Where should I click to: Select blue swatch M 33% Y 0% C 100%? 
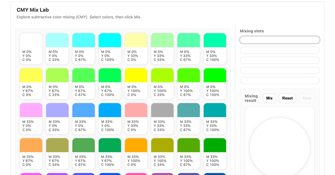click(110, 119)
